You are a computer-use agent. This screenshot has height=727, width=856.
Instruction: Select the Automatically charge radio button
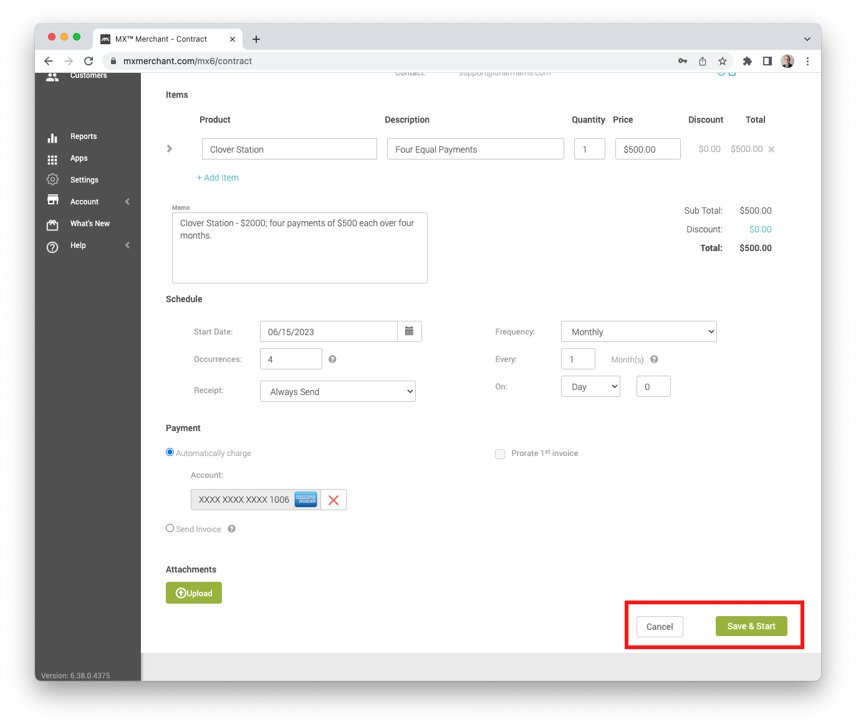(170, 452)
